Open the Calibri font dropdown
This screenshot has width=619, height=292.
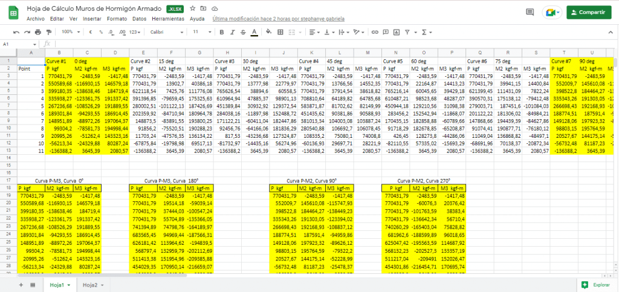pos(167,32)
